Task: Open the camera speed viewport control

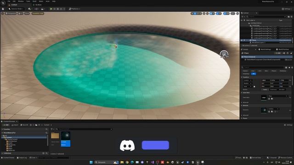Action: click(233, 13)
